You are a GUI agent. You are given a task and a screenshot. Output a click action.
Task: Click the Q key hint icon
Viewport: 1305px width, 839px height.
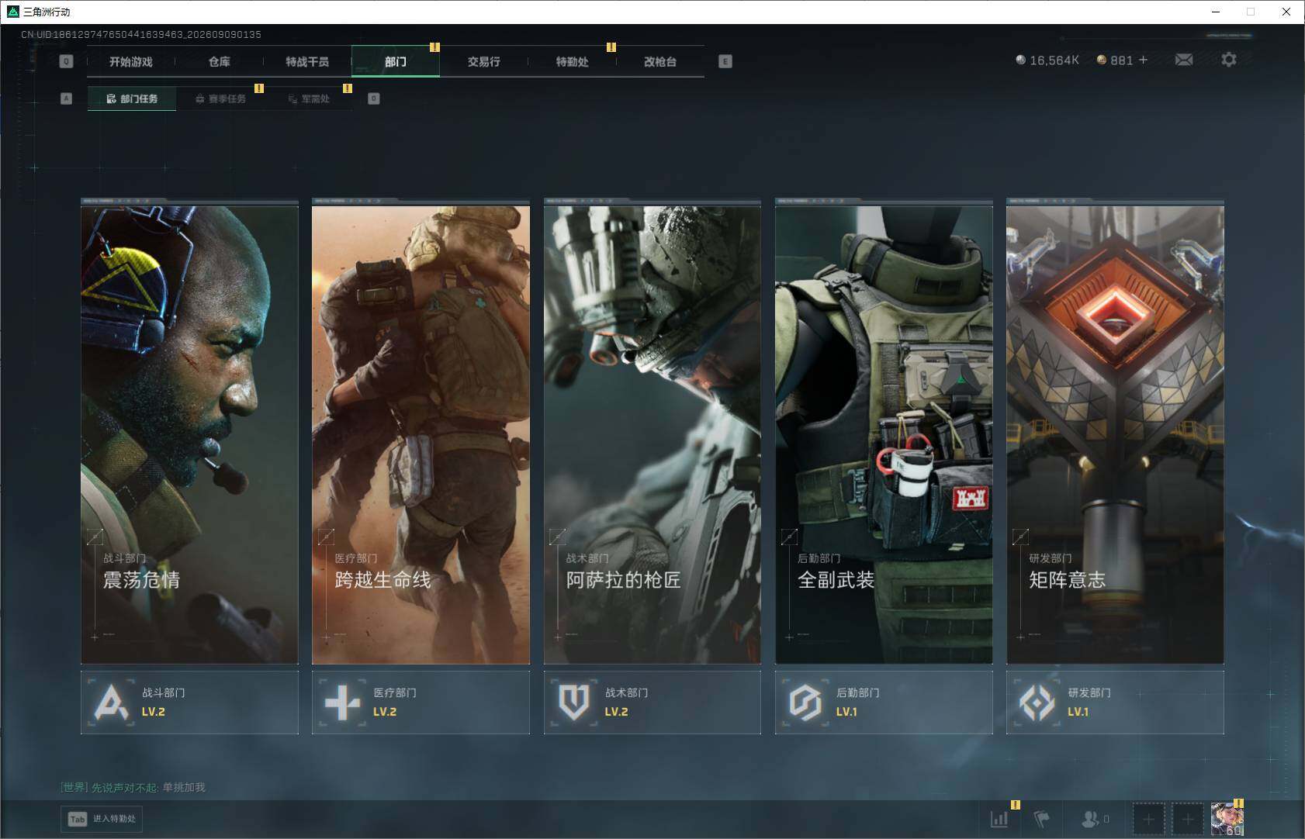(x=66, y=61)
